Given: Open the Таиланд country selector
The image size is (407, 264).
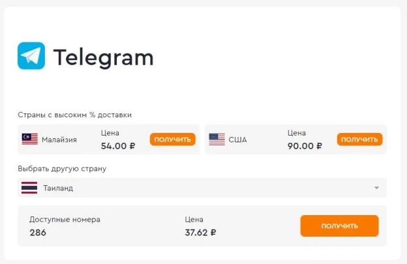Looking at the screenshot, I should pyautogui.click(x=202, y=188).
